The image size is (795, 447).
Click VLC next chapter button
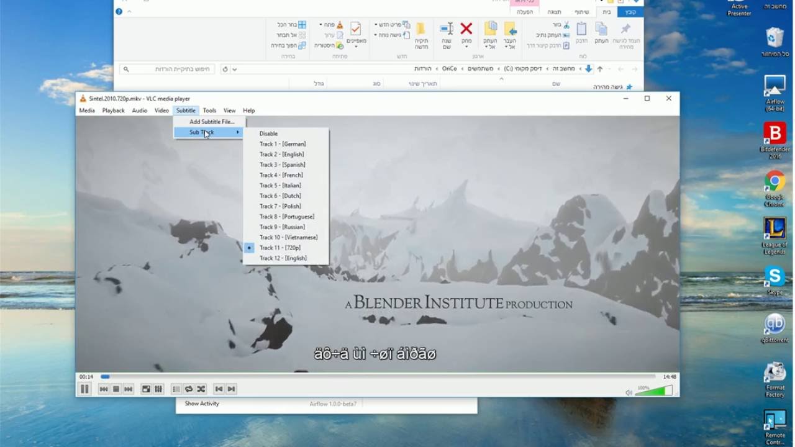pos(231,389)
